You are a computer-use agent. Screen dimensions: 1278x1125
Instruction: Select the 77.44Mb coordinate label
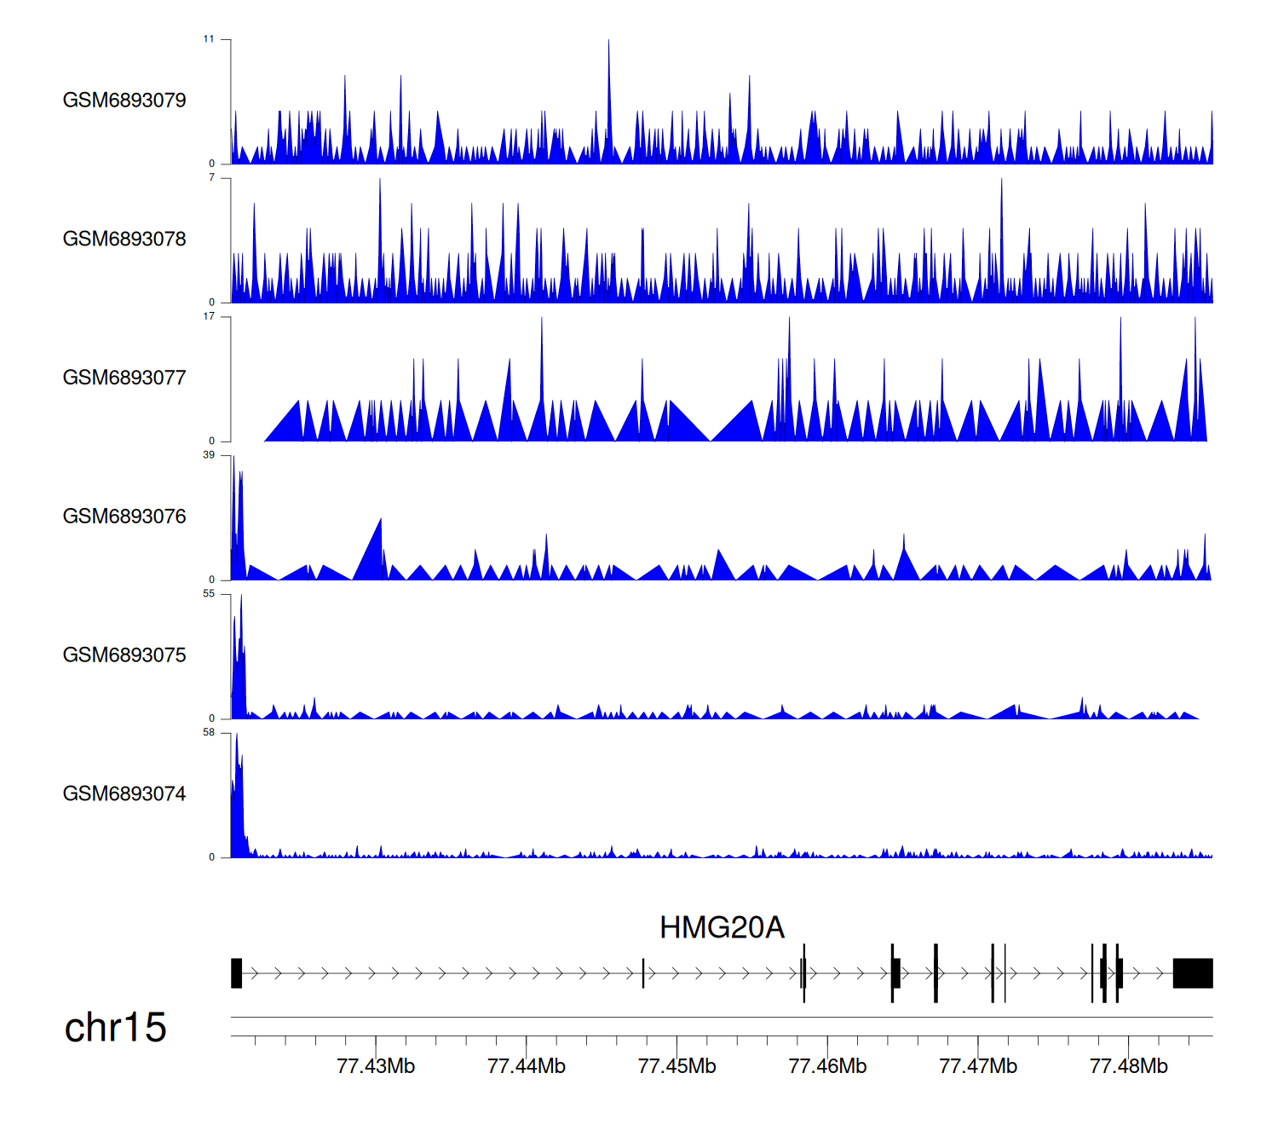tap(527, 1066)
